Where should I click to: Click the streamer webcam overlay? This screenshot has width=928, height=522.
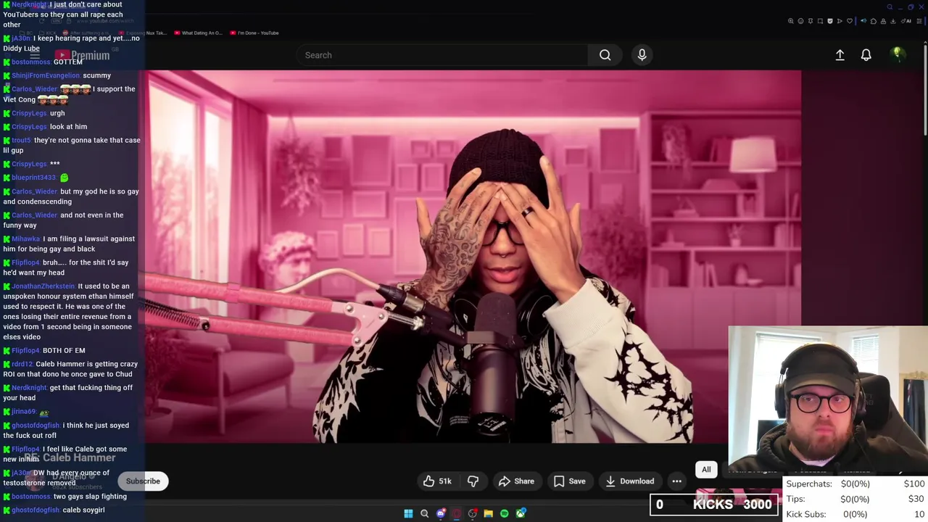point(828,400)
